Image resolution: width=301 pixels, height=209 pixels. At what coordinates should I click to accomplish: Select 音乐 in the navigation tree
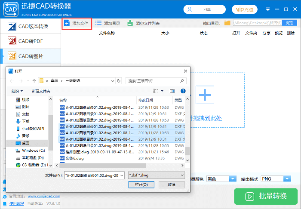(25, 136)
